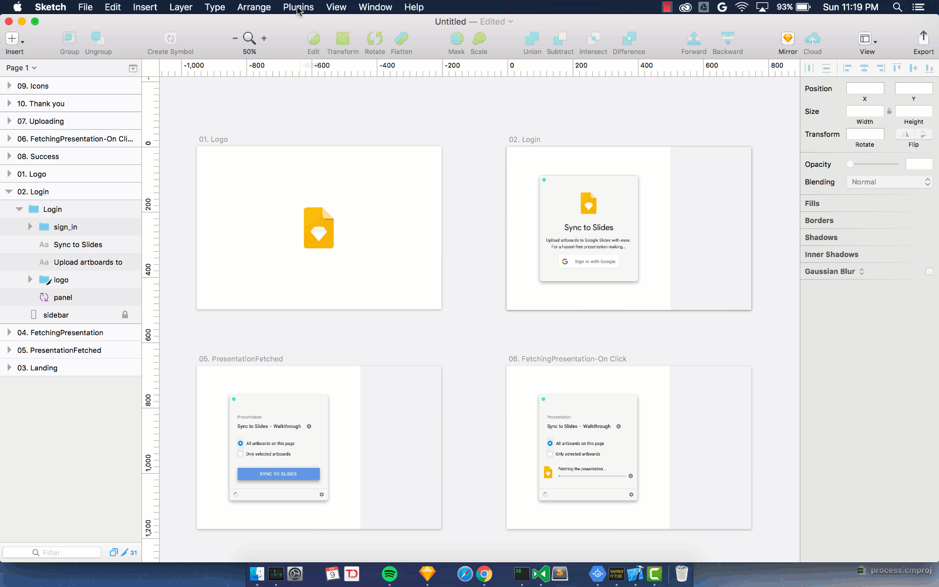
Task: Bring layer Forward using toolbar icon
Action: 694,39
